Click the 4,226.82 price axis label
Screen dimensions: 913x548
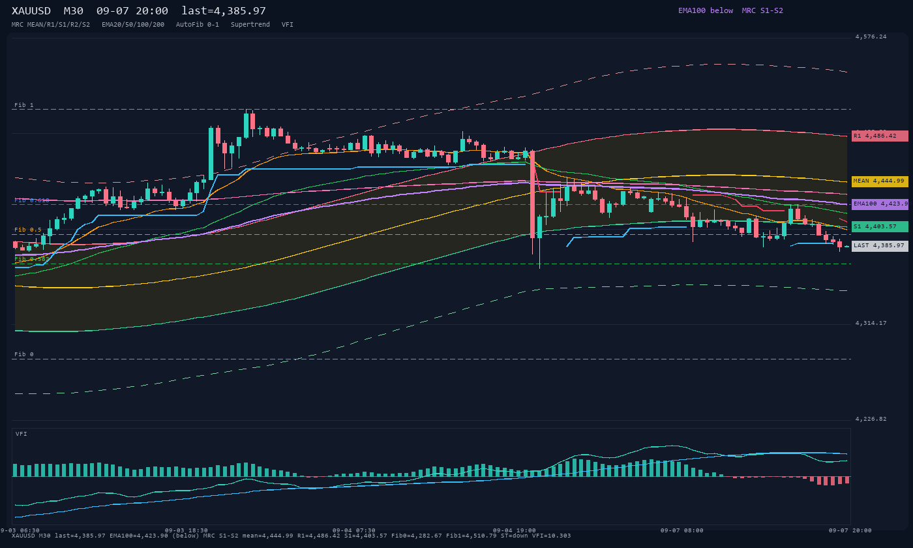coord(871,419)
